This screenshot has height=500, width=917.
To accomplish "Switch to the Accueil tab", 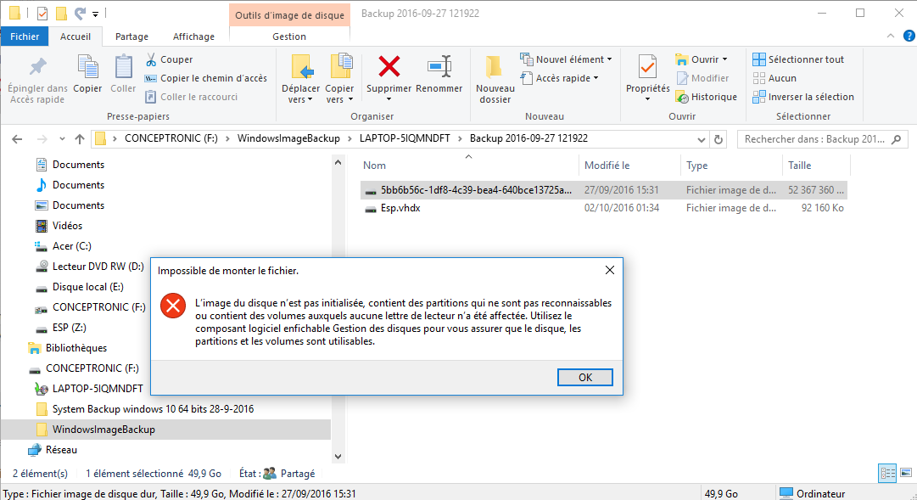I will (75, 37).
